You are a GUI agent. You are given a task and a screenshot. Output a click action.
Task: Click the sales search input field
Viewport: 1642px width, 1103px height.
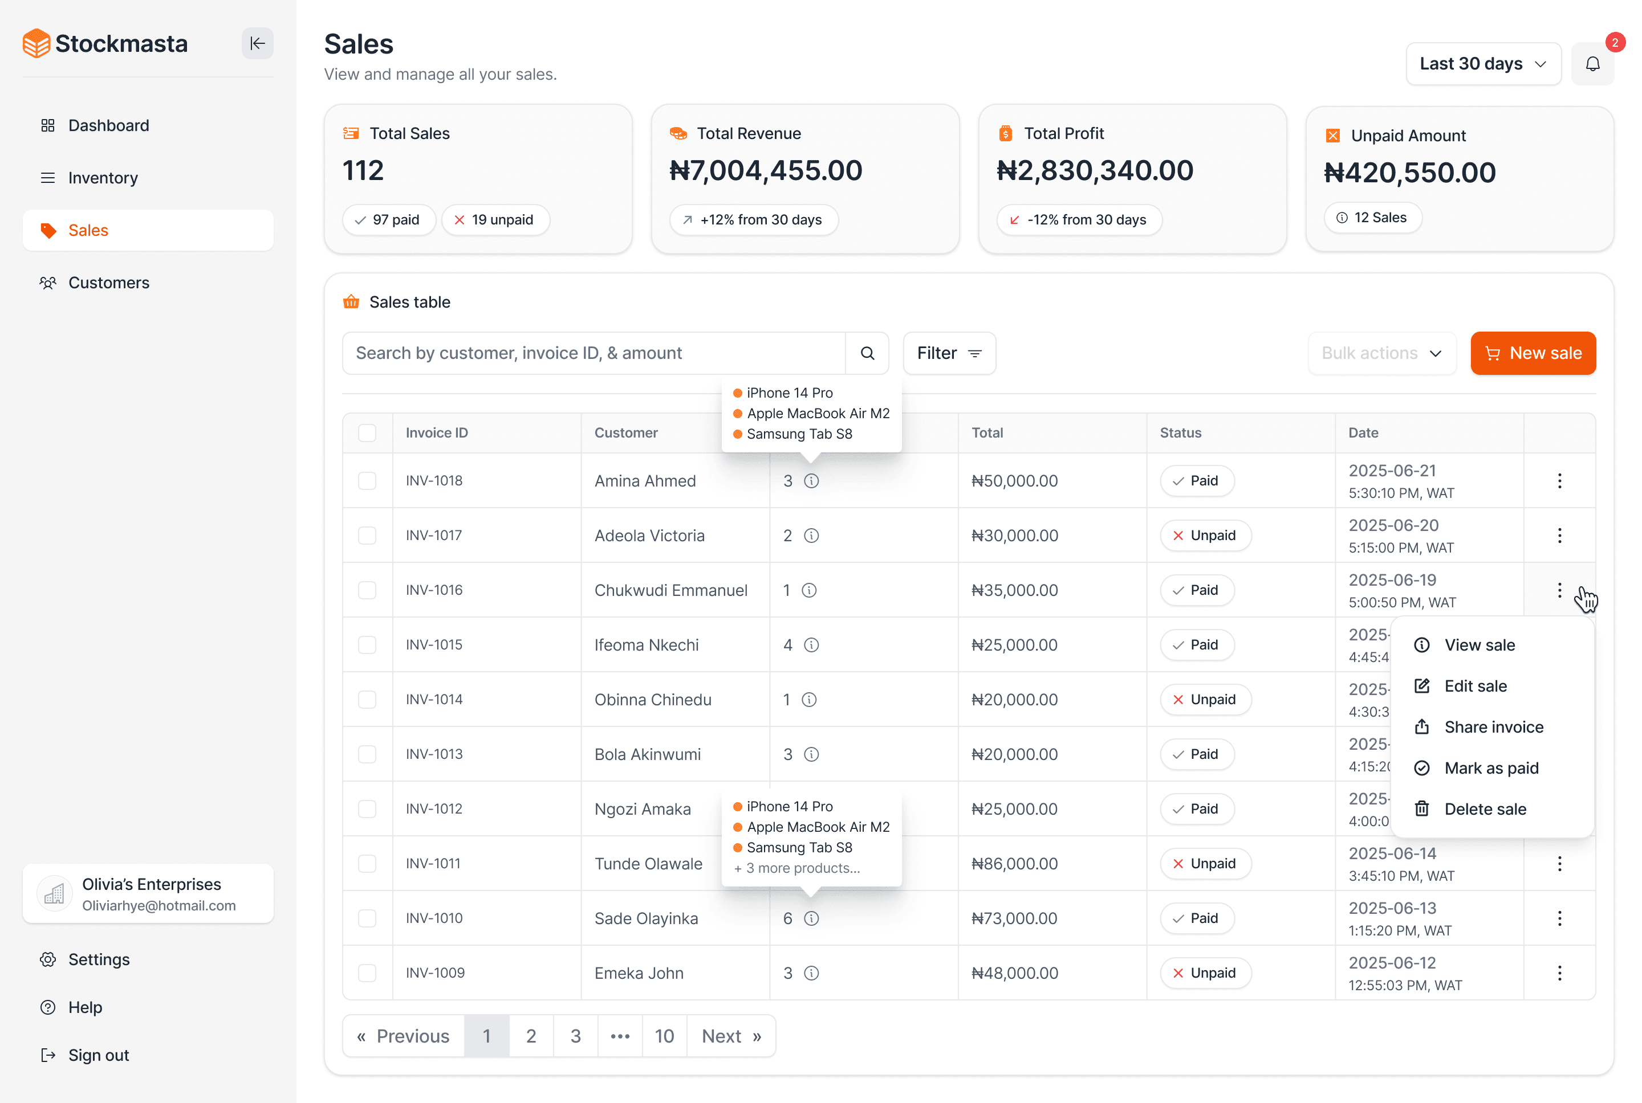[x=594, y=353]
